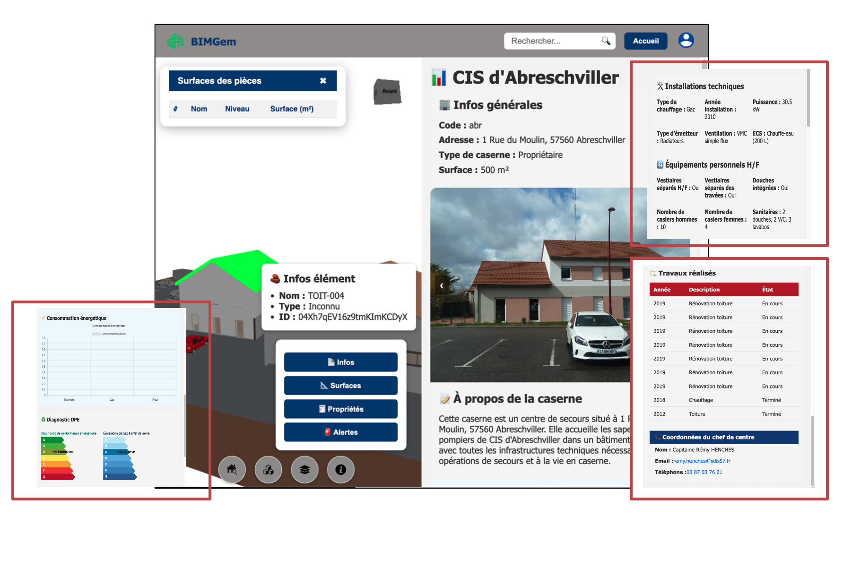
Task: Go to previous photo with left chevron
Action: tap(442, 285)
